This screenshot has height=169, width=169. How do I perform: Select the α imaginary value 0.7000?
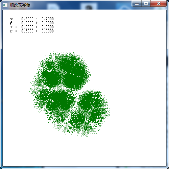point(48,19)
